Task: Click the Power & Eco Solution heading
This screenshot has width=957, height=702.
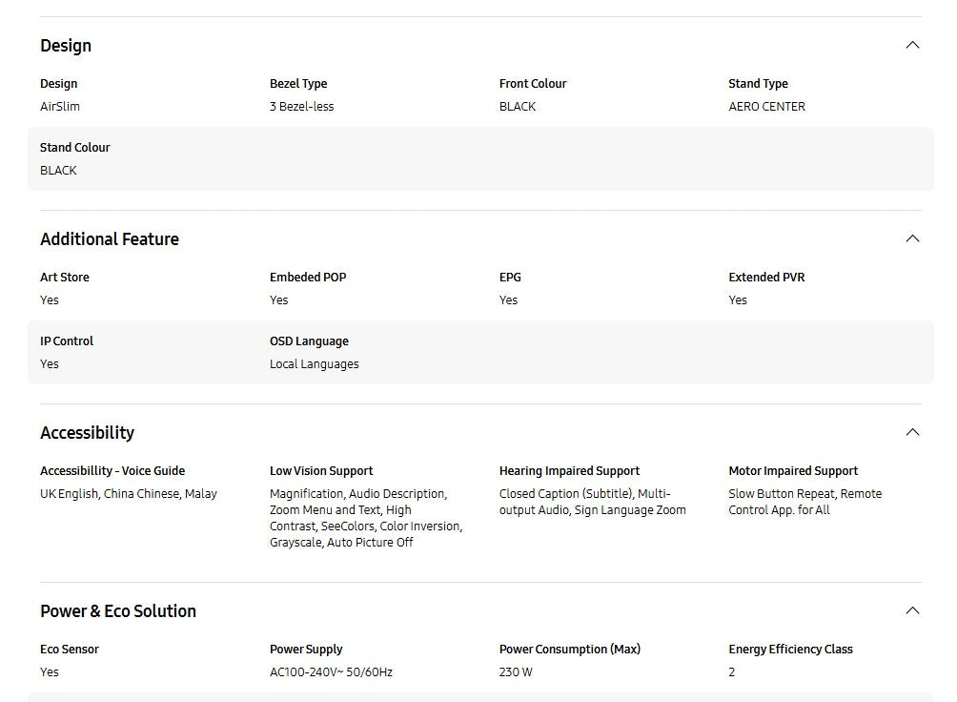Action: coord(118,611)
